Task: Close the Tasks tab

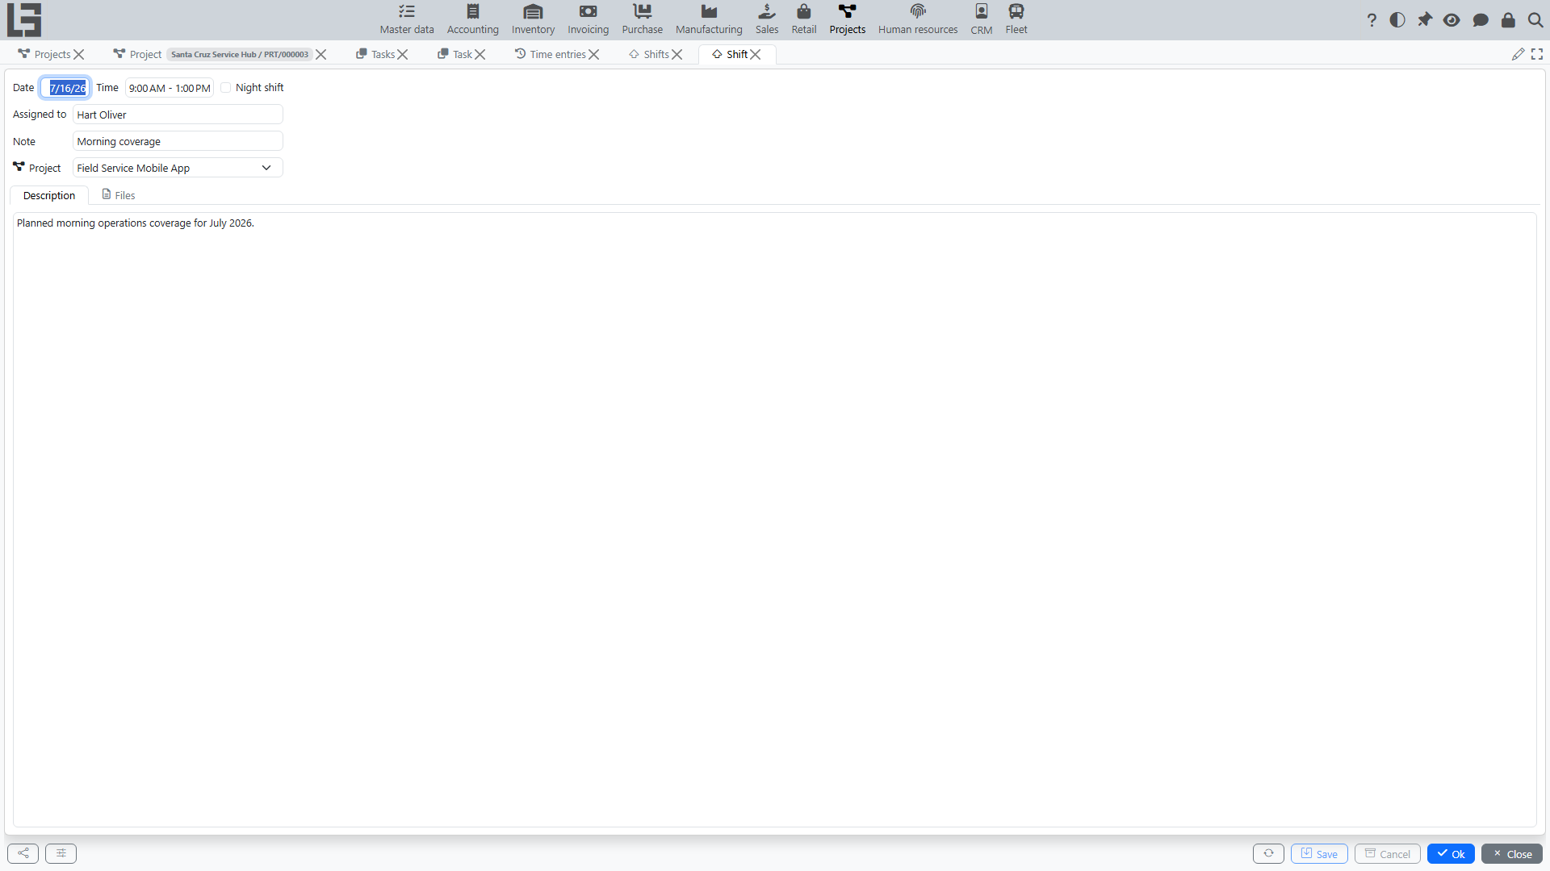Action: (x=403, y=54)
